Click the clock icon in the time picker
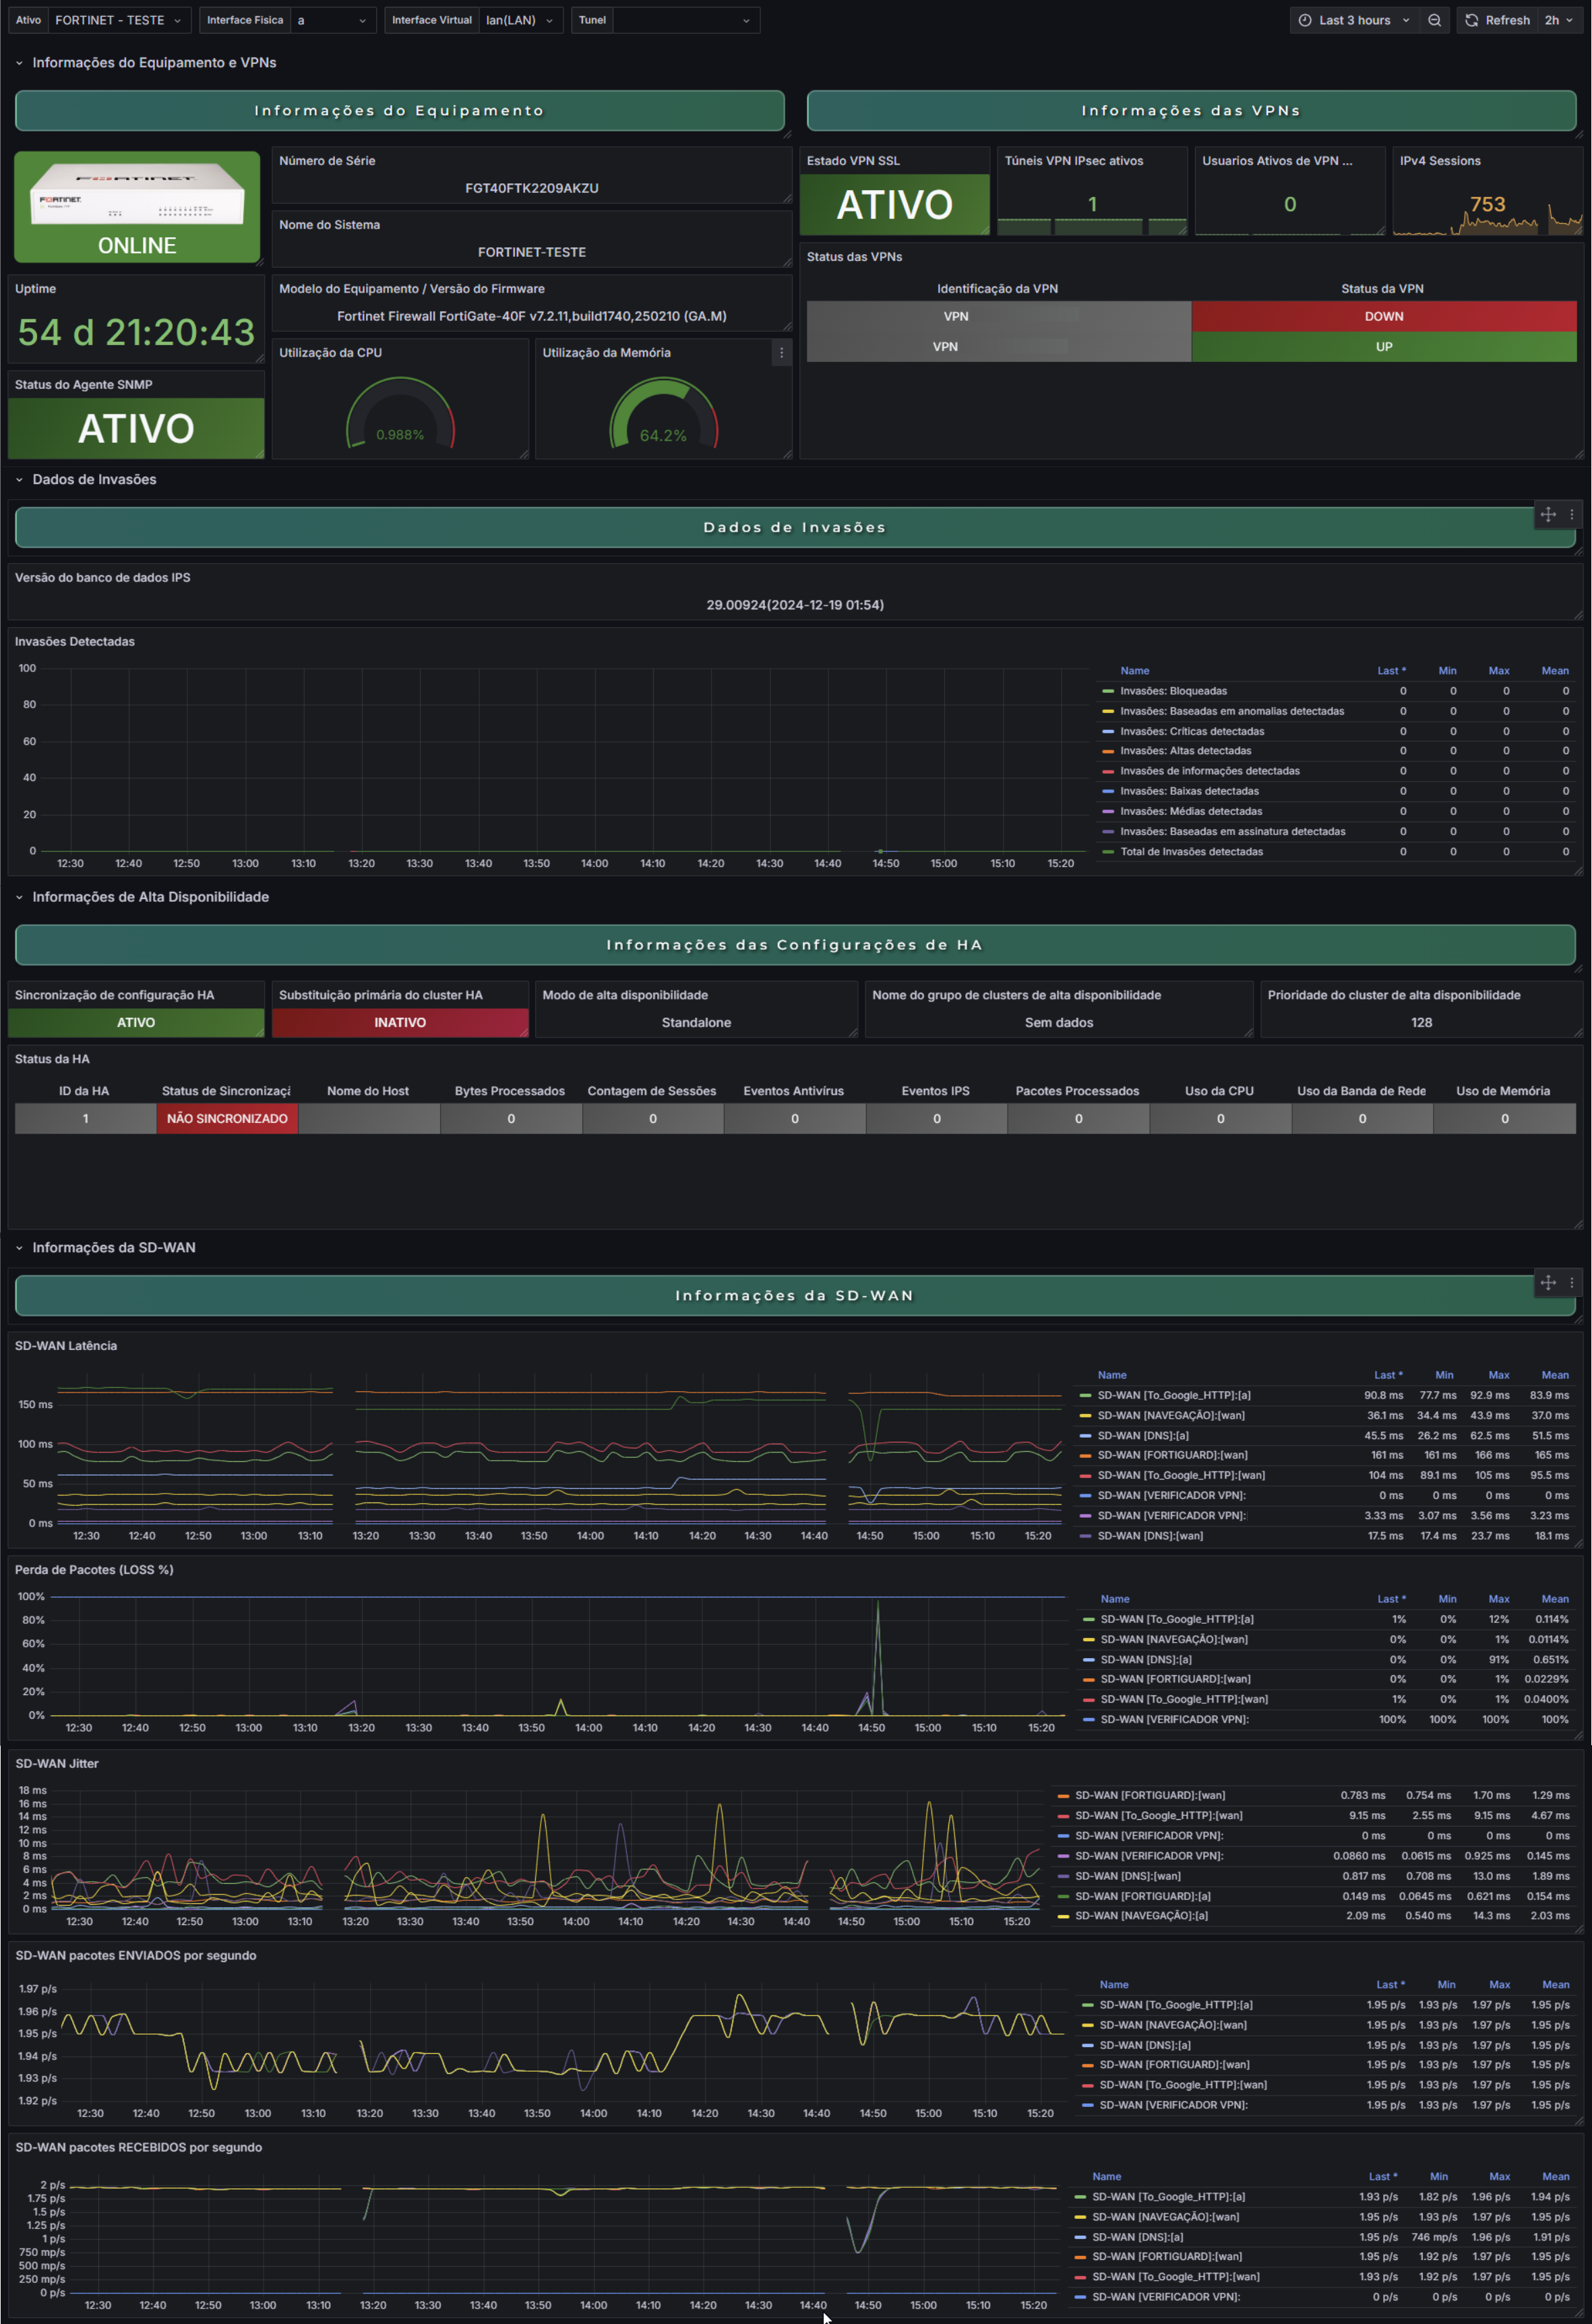 tap(1305, 20)
